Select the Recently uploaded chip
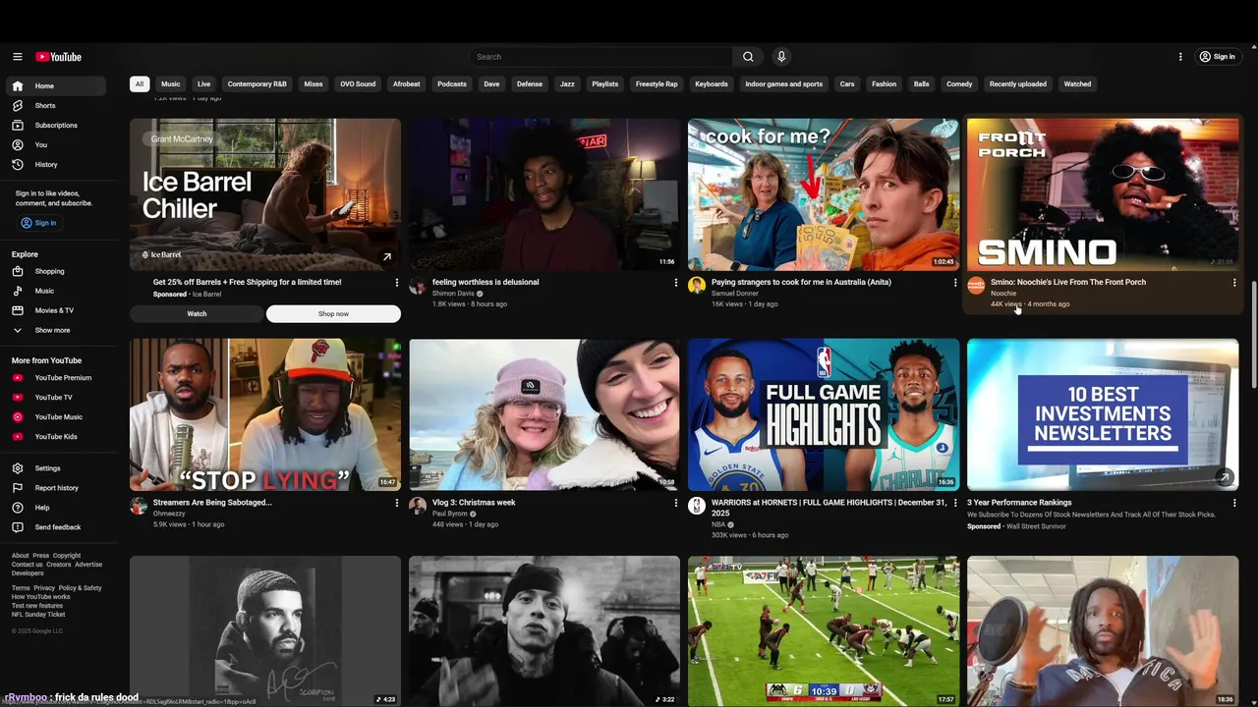This screenshot has height=707, width=1258. click(x=1018, y=84)
